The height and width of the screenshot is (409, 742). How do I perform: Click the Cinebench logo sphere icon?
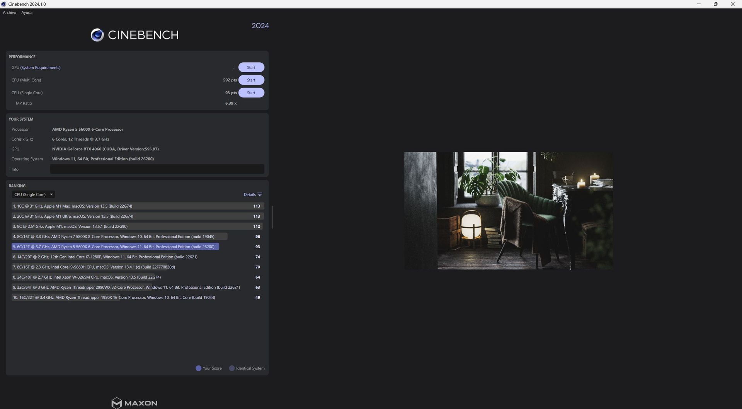[x=97, y=35]
